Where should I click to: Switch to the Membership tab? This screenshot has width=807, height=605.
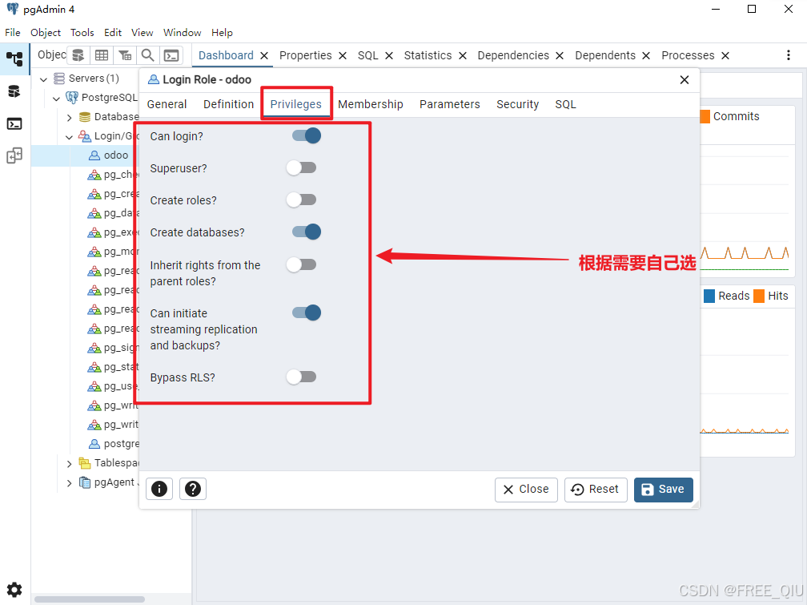[x=371, y=104]
